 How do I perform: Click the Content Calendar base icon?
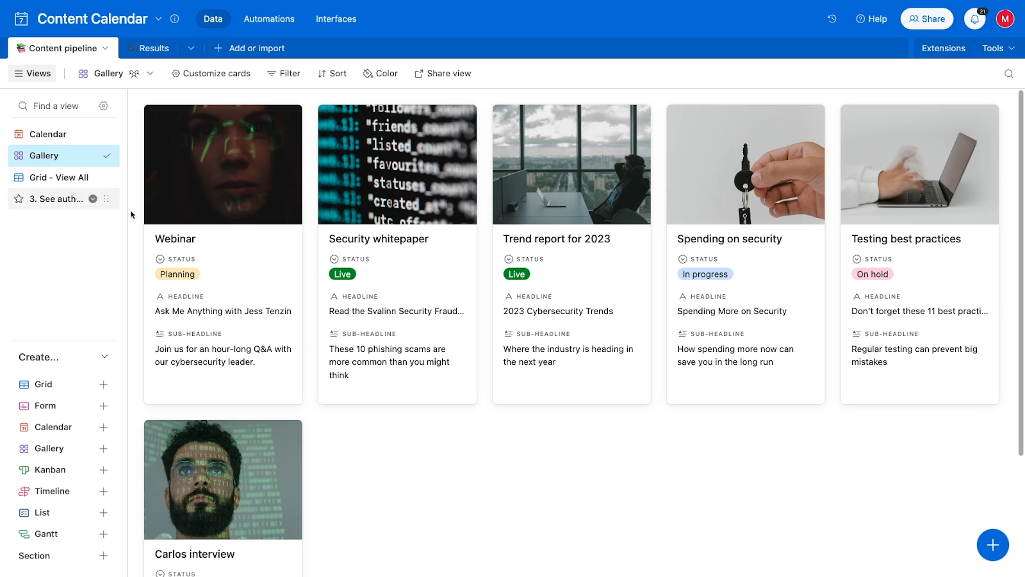[21, 19]
